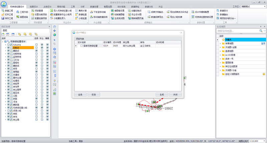Toggle visibility checkbox for 河流 layer
267x143 pixels.
coord(8,102)
